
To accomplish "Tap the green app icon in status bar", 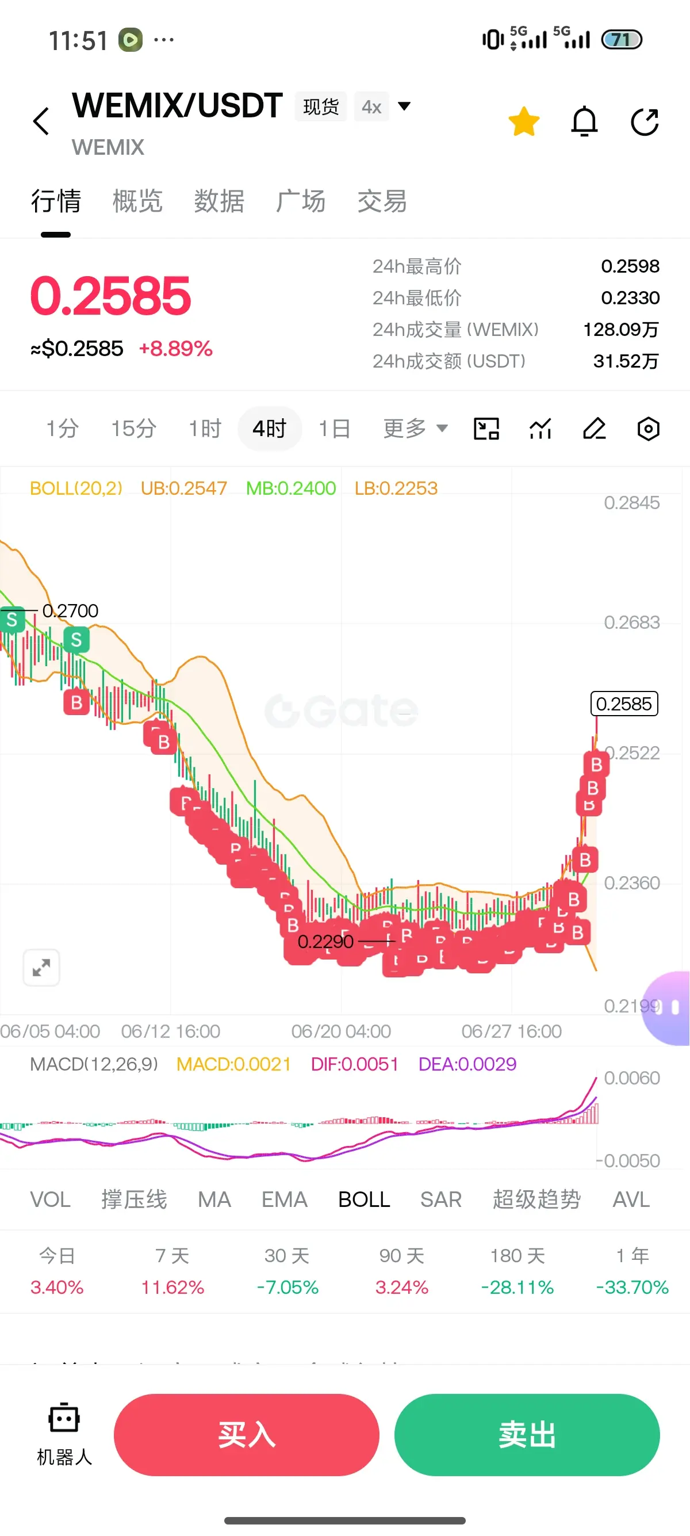I will pos(131,40).
